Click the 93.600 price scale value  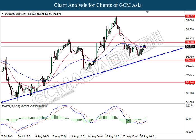point(190,20)
